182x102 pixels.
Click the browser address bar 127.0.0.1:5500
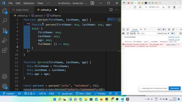pyautogui.click(x=154, y=7)
